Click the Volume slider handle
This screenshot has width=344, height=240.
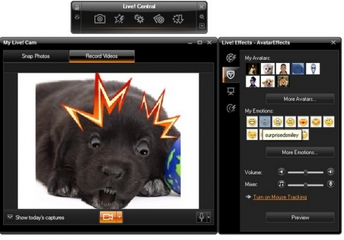click(x=306, y=172)
